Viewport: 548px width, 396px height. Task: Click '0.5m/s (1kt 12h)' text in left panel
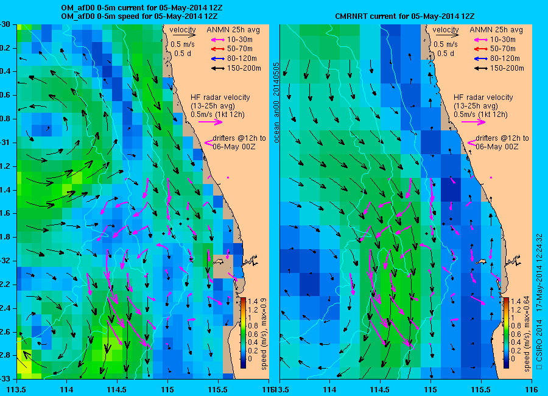[218, 115]
